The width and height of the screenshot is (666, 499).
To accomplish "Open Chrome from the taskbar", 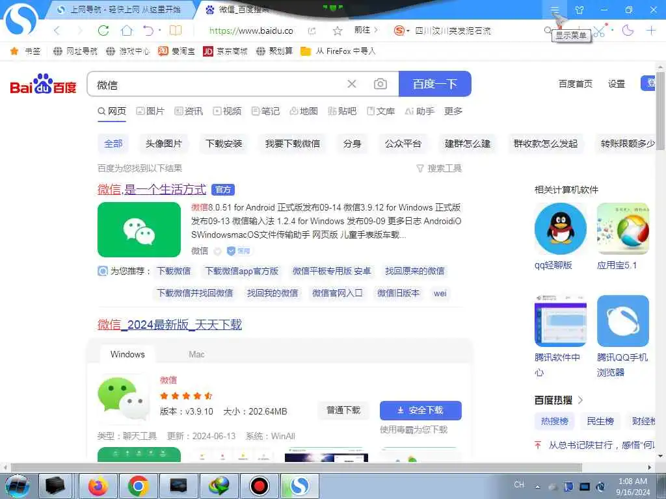I will click(138, 486).
